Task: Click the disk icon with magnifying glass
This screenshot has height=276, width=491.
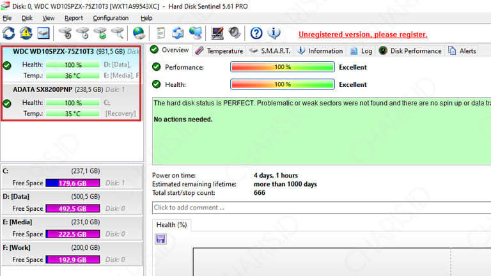Action: pyautogui.click(x=118, y=33)
